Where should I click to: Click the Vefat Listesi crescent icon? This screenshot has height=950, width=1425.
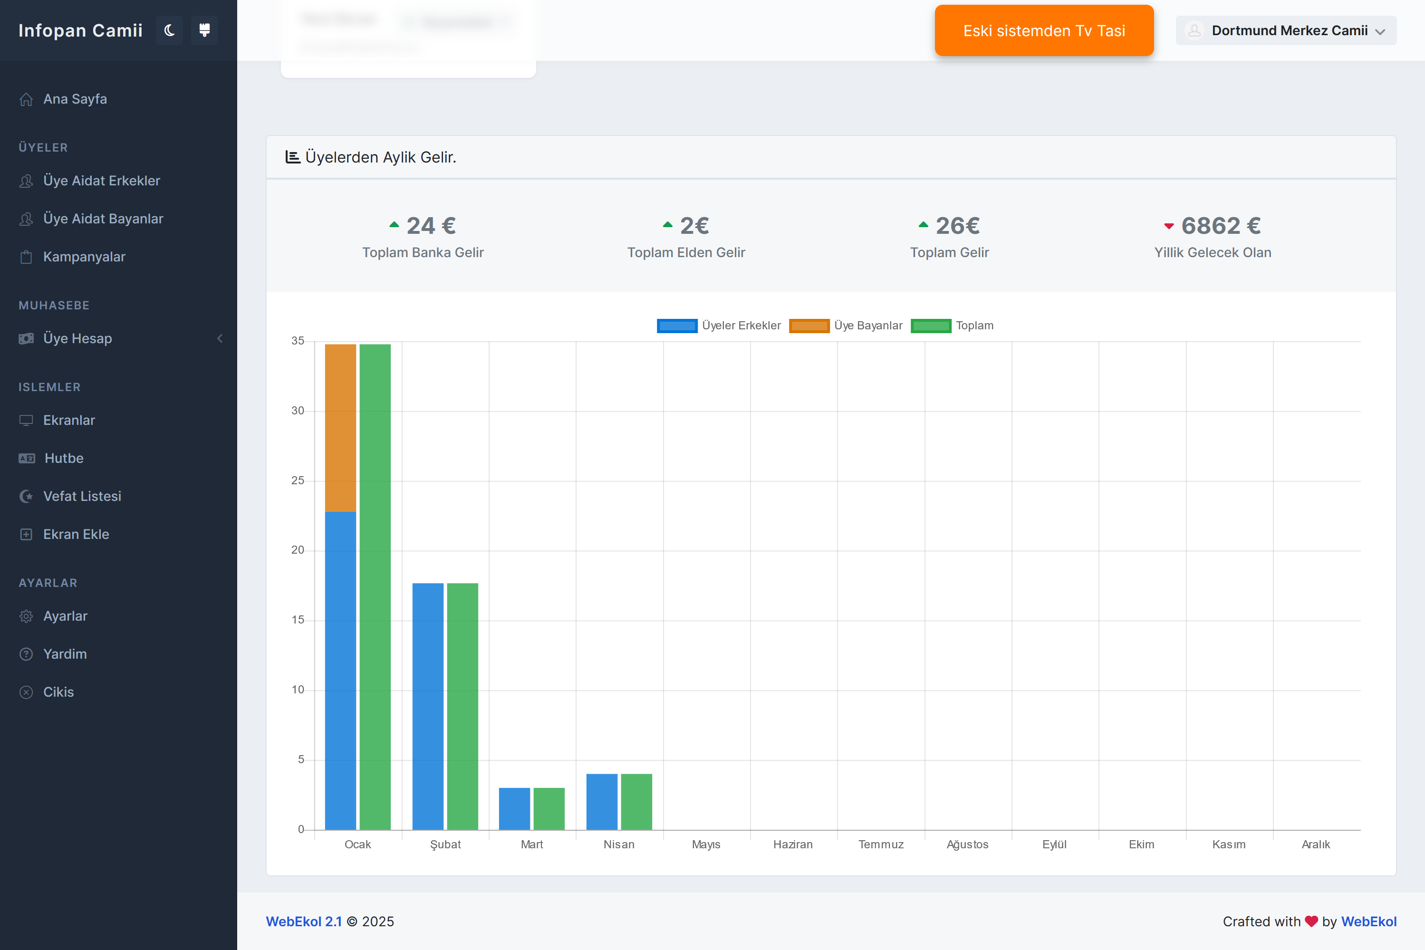(x=26, y=497)
